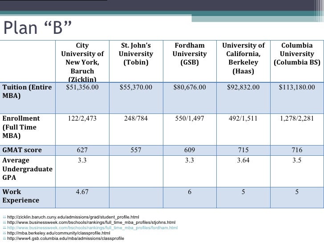Select the Plan "B" slide title
This screenshot has width=324, height=243.
37,28
